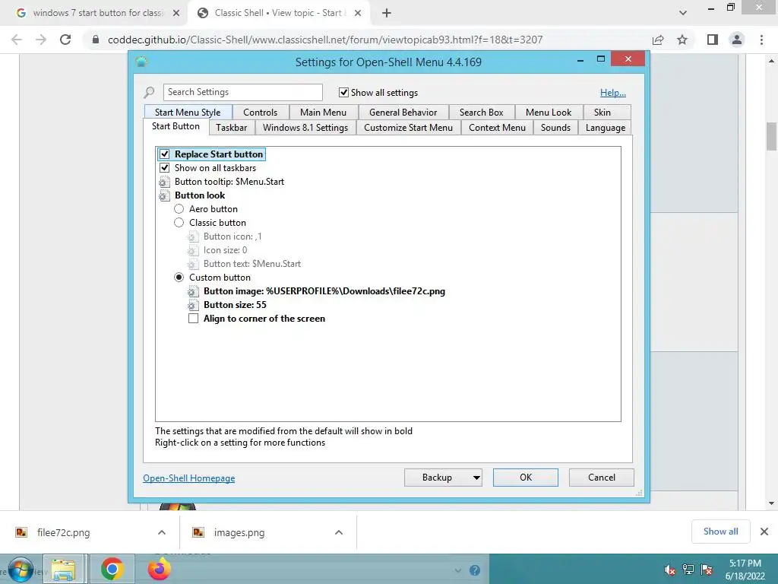Toggle the Show all settings checkbox
Screen dimensions: 778x584
[343, 92]
